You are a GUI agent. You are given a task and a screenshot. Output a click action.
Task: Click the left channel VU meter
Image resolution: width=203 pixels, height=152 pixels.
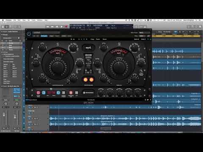pyautogui.click(x=58, y=52)
